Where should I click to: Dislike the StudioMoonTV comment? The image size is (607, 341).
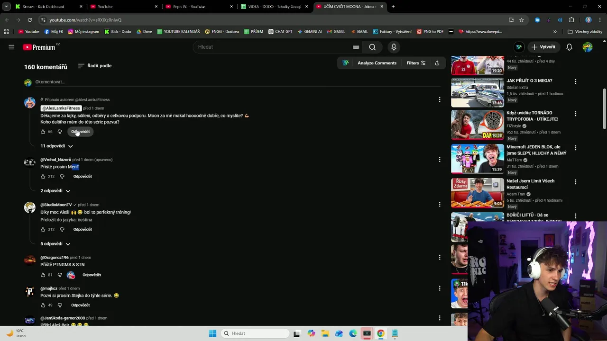(62, 229)
